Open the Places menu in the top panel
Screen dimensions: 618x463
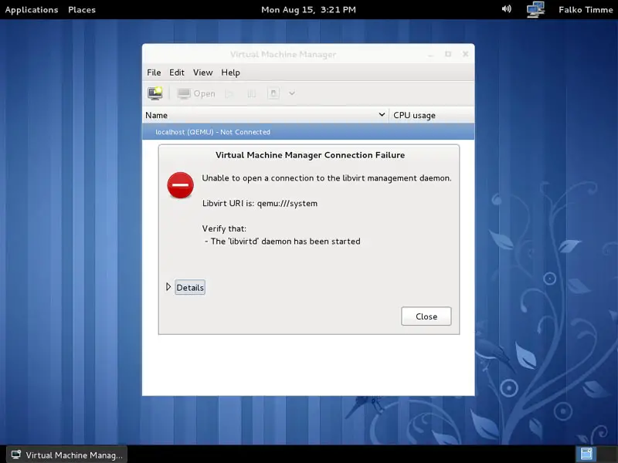pos(82,9)
